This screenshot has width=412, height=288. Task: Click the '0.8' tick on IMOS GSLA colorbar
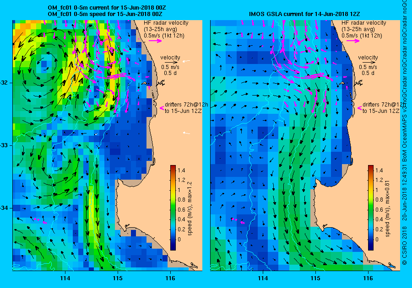pos(379,200)
